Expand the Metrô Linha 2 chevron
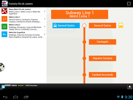133x100 pixels. 45,27
